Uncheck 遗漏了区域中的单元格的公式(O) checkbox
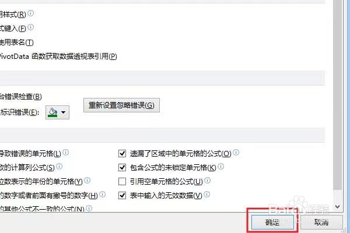Screen dimensions: 350x233 click(x=122, y=153)
